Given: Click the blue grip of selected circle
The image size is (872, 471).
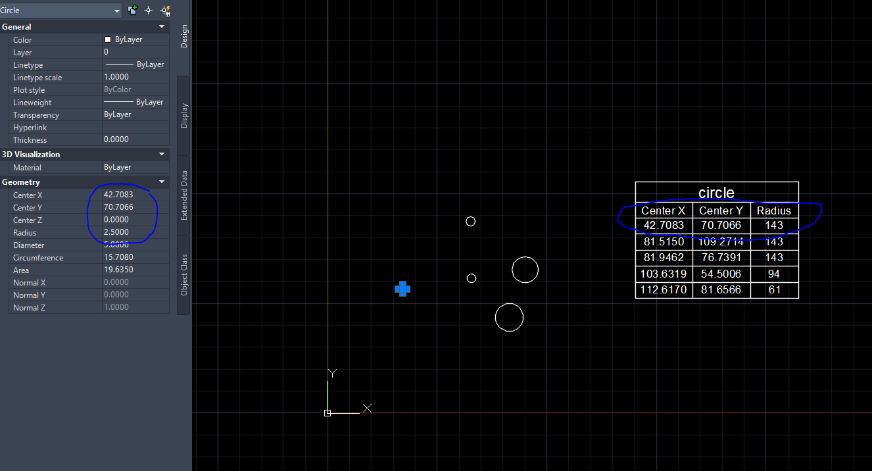Looking at the screenshot, I should click(x=402, y=289).
